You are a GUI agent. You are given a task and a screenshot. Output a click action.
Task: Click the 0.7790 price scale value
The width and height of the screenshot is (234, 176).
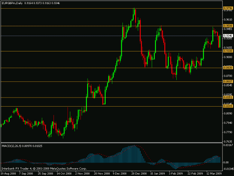(x=228, y=132)
